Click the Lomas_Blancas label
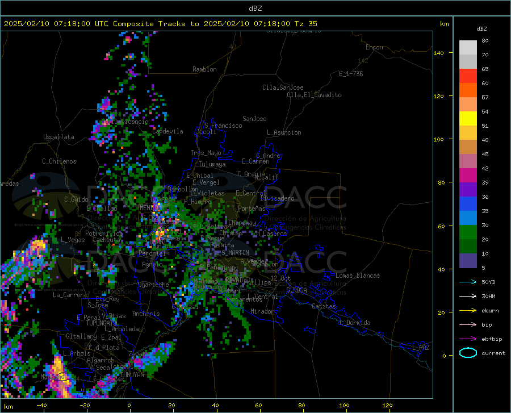Viewport: 511px width, 413px height. click(358, 276)
